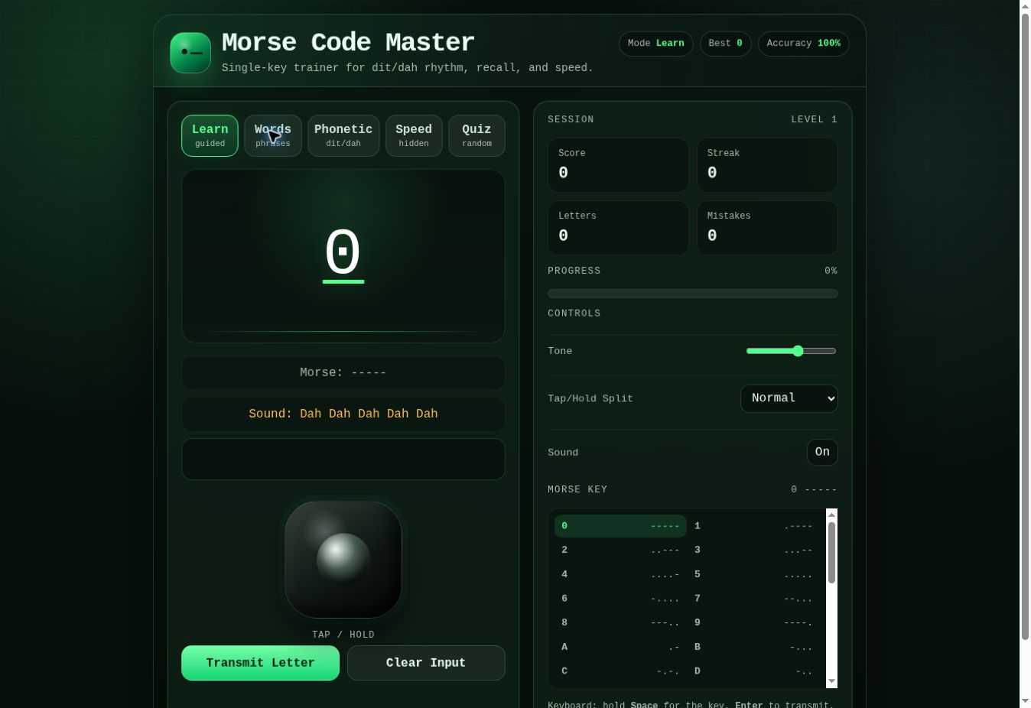Tap the round Morse key button
The image size is (1031, 708).
pos(343,560)
